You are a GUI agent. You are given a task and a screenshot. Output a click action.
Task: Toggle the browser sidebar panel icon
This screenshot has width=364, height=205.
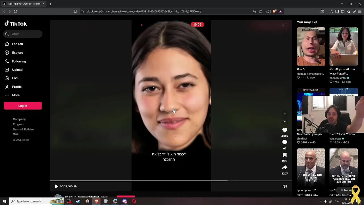(x=337, y=11)
